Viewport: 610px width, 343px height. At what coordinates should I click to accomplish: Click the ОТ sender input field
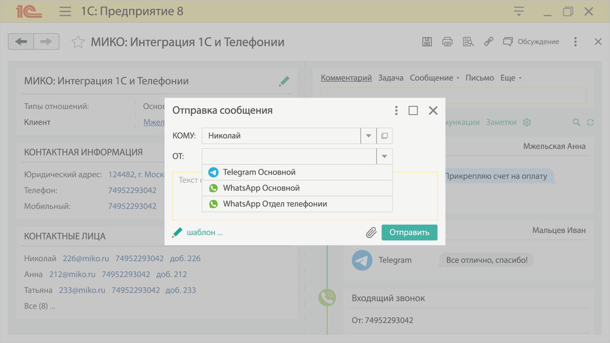[289, 156]
